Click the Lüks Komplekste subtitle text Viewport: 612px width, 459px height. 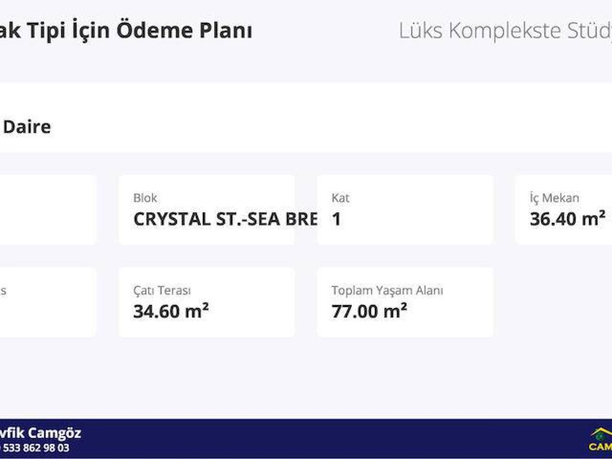[505, 31]
